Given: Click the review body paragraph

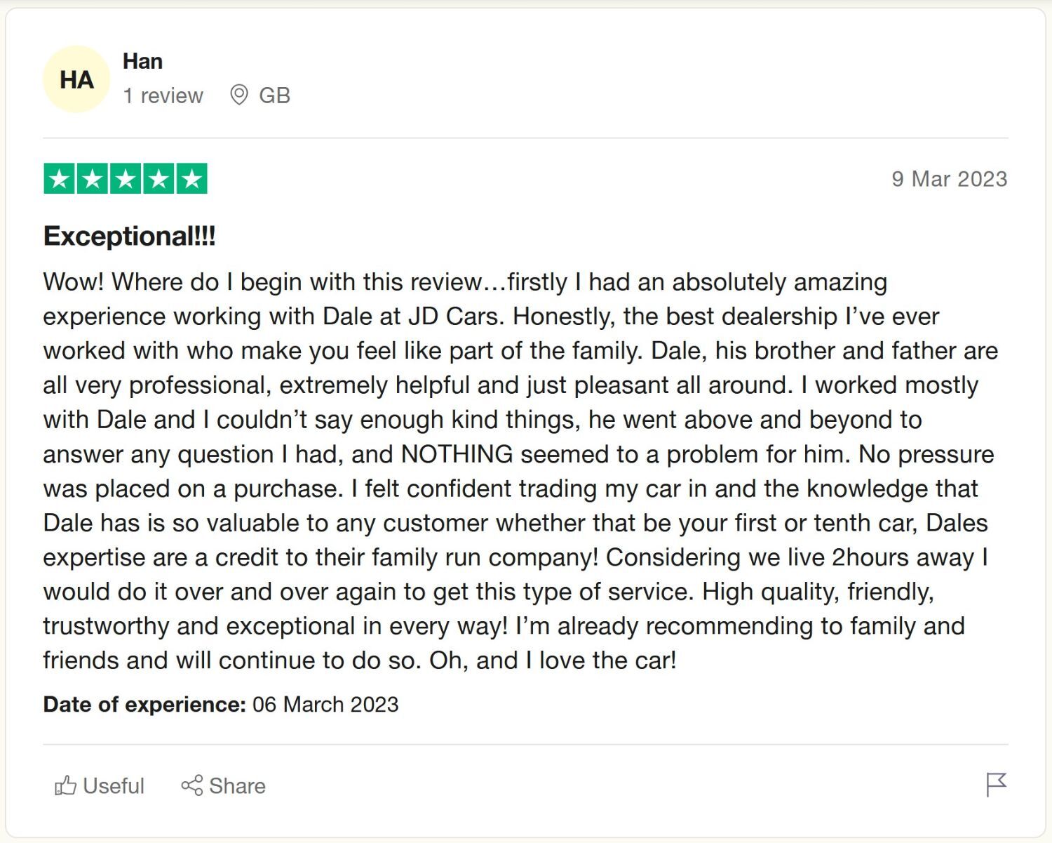Looking at the screenshot, I should pyautogui.click(x=520, y=471).
